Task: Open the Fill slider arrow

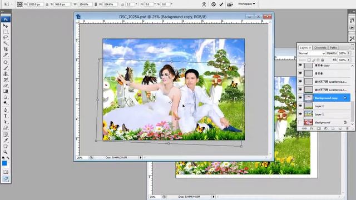Action: point(349,60)
